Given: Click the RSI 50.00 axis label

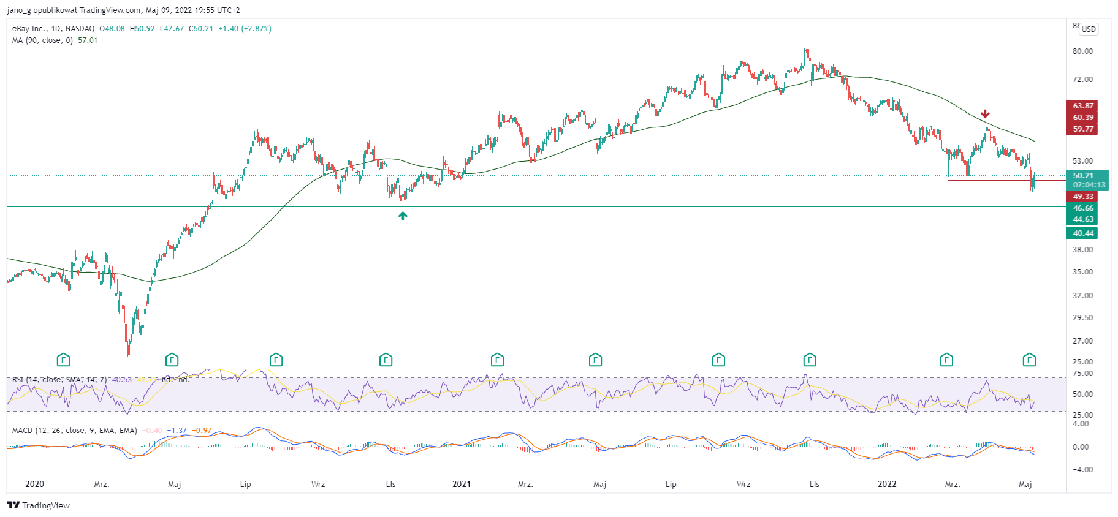Looking at the screenshot, I should (1082, 394).
